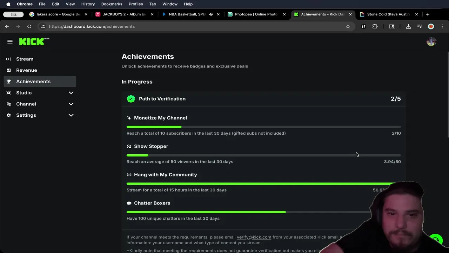Go back with the browser back arrow

pos(7,26)
